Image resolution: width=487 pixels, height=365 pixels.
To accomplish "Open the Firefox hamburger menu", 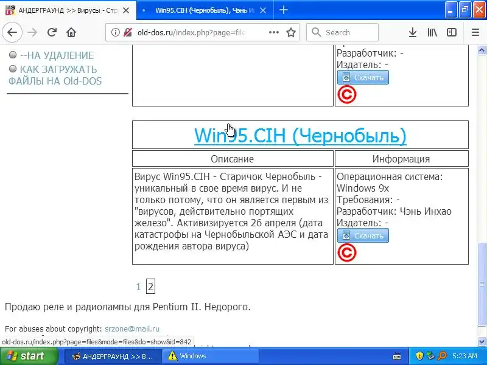I will point(475,32).
